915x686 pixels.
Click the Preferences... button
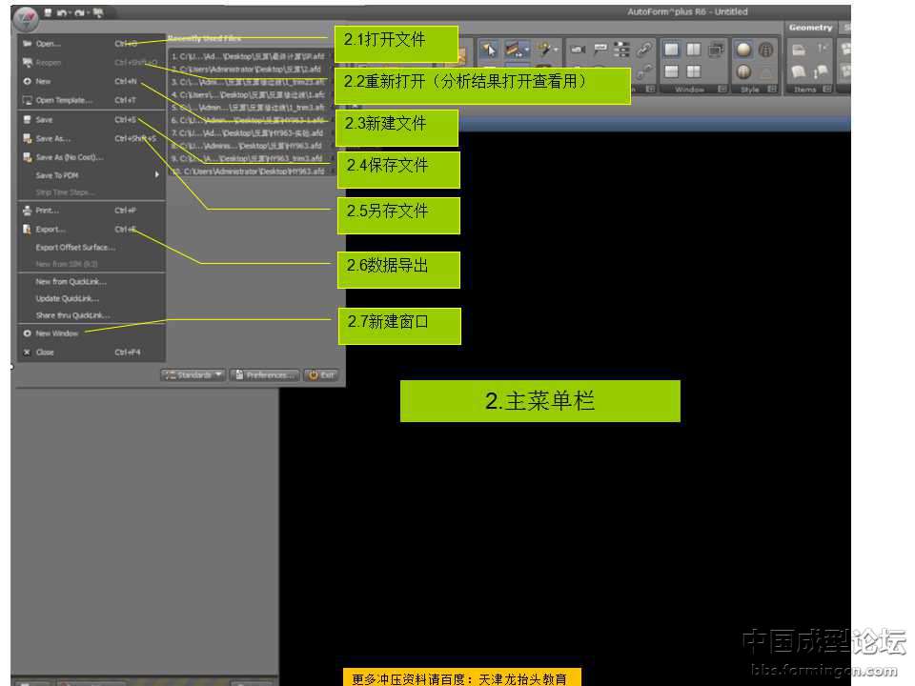[265, 375]
